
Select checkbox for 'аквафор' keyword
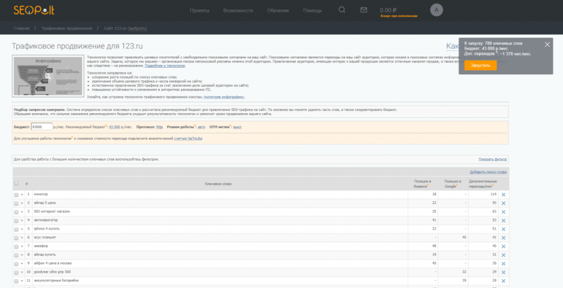pos(16,246)
